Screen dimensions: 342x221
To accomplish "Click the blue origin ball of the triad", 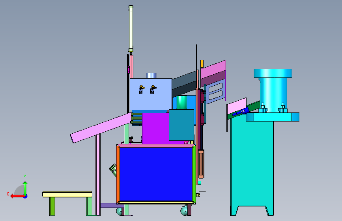I will [26, 196].
